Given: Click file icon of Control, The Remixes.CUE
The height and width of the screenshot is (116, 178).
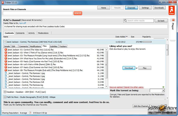Looking at the screenshot, I should (x=6, y=82).
